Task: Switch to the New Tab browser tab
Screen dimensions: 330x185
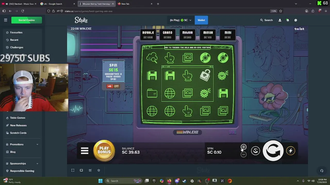Action: pos(135,4)
